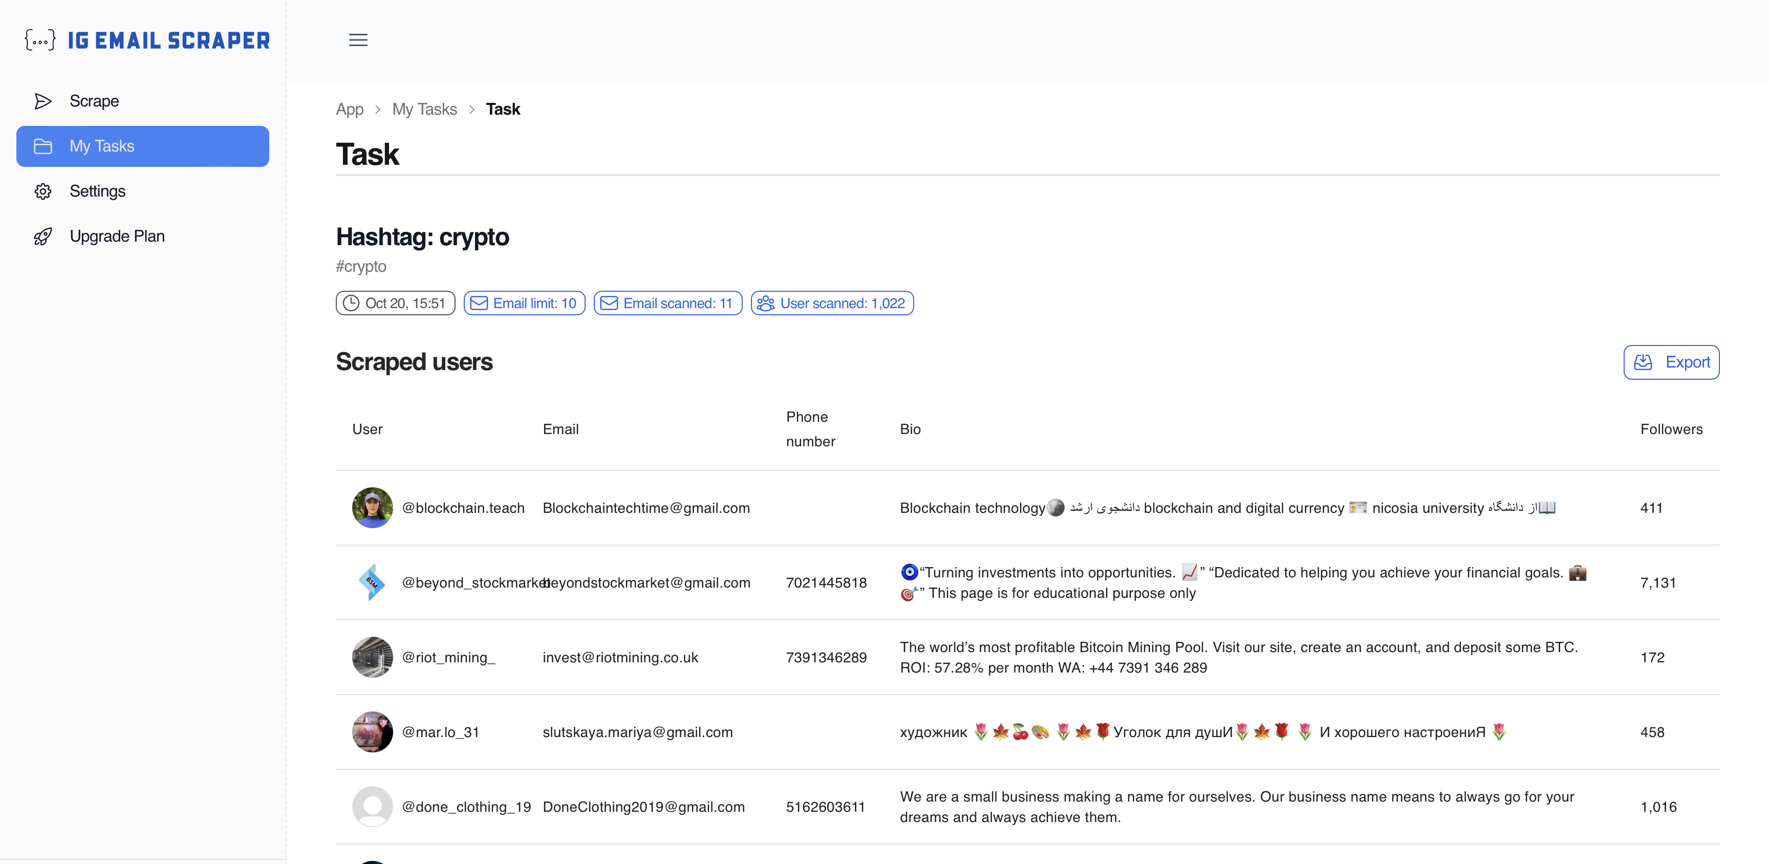This screenshot has height=864, width=1769.
Task: Click followers count 411
Action: [x=1652, y=508]
